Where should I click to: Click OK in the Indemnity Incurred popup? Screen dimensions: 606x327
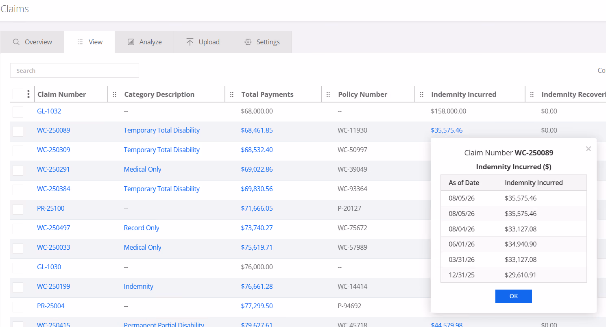pos(514,296)
